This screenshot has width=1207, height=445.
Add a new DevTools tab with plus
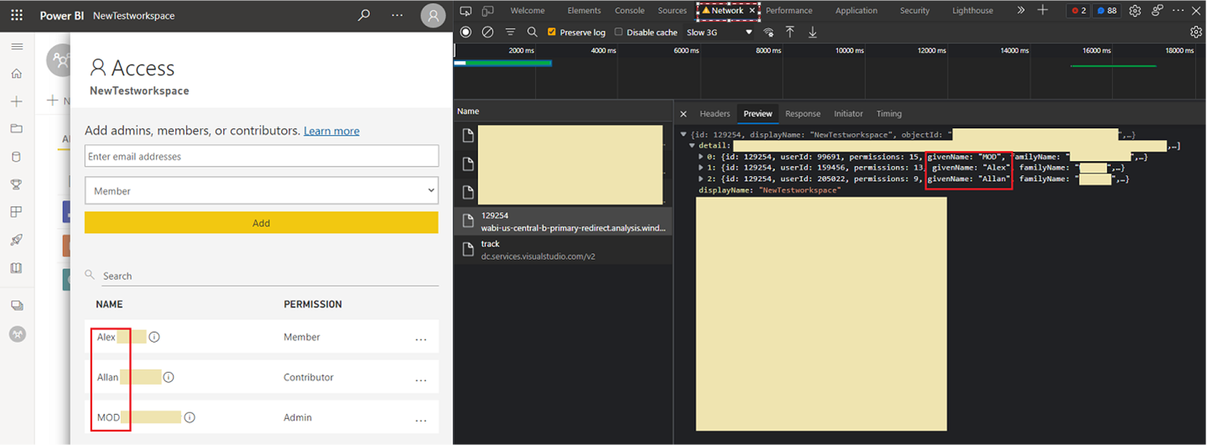click(1043, 10)
